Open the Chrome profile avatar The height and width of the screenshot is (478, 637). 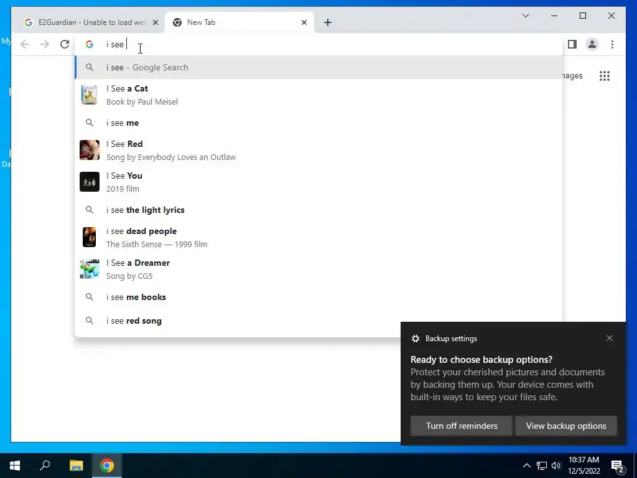pyautogui.click(x=592, y=44)
